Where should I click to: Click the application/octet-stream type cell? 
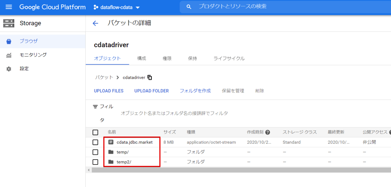pyautogui.click(x=211, y=142)
